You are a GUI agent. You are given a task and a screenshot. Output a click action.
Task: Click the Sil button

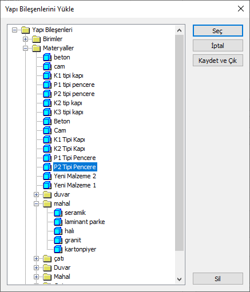point(218,279)
